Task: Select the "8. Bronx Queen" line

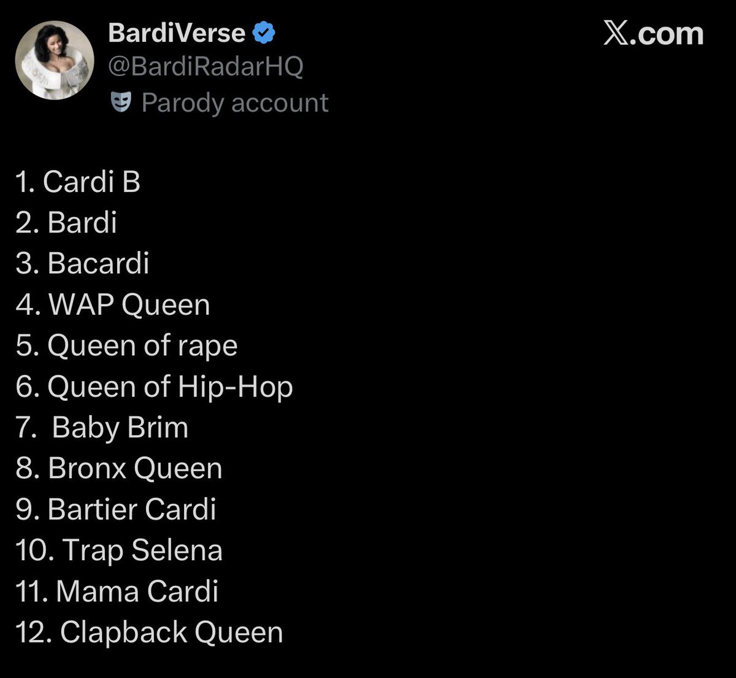Action: click(x=119, y=469)
